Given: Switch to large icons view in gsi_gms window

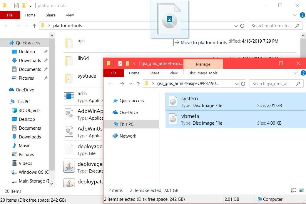Looking at the screenshot, I should pyautogui.click(x=302, y=190).
